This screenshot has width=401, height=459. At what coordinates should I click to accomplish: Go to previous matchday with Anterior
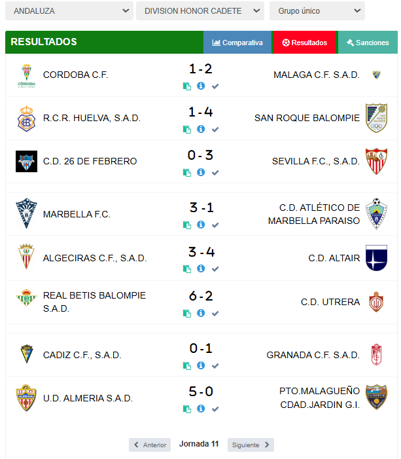pyautogui.click(x=150, y=445)
